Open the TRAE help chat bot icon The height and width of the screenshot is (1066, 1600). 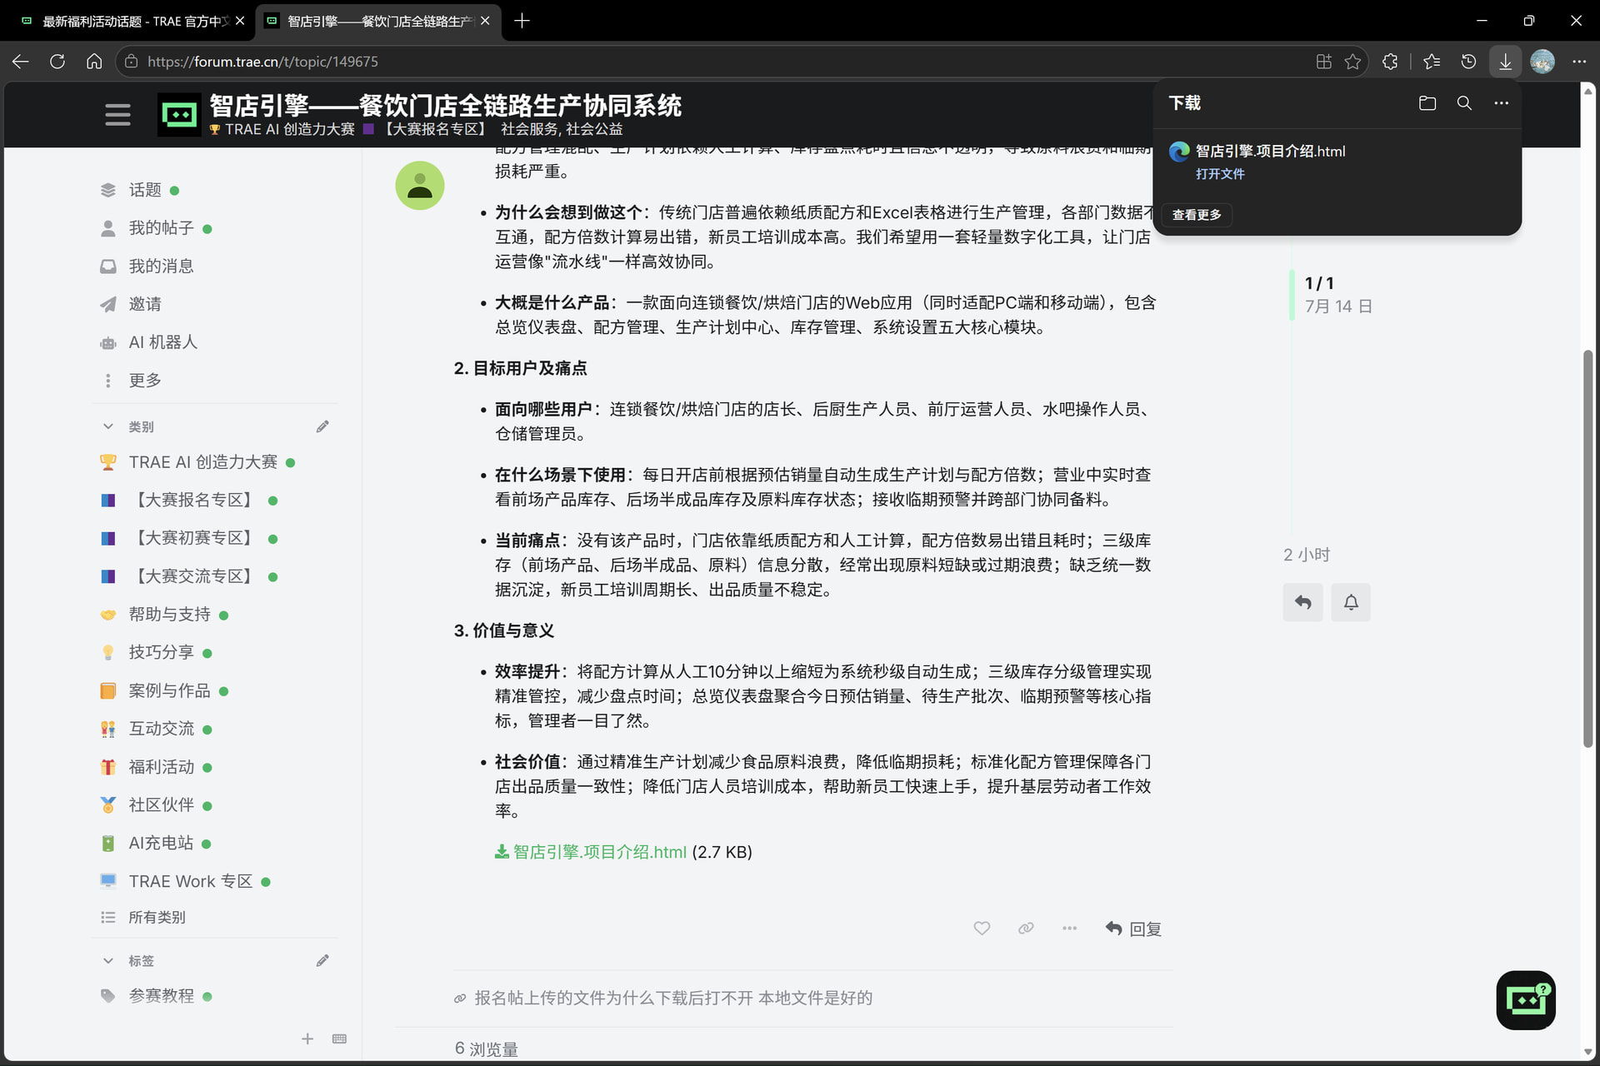(x=1526, y=1000)
